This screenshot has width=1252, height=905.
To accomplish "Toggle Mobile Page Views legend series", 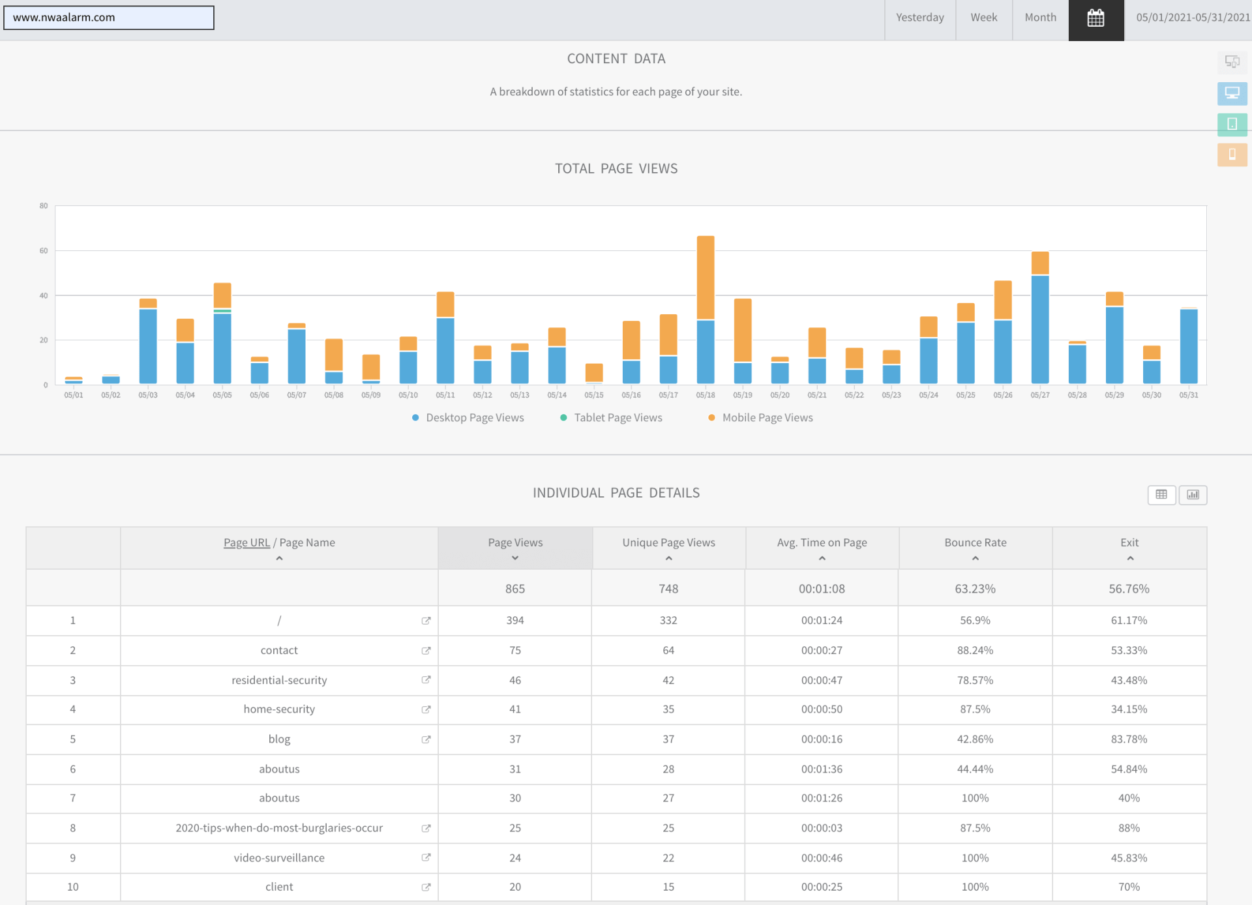I will (x=761, y=418).
